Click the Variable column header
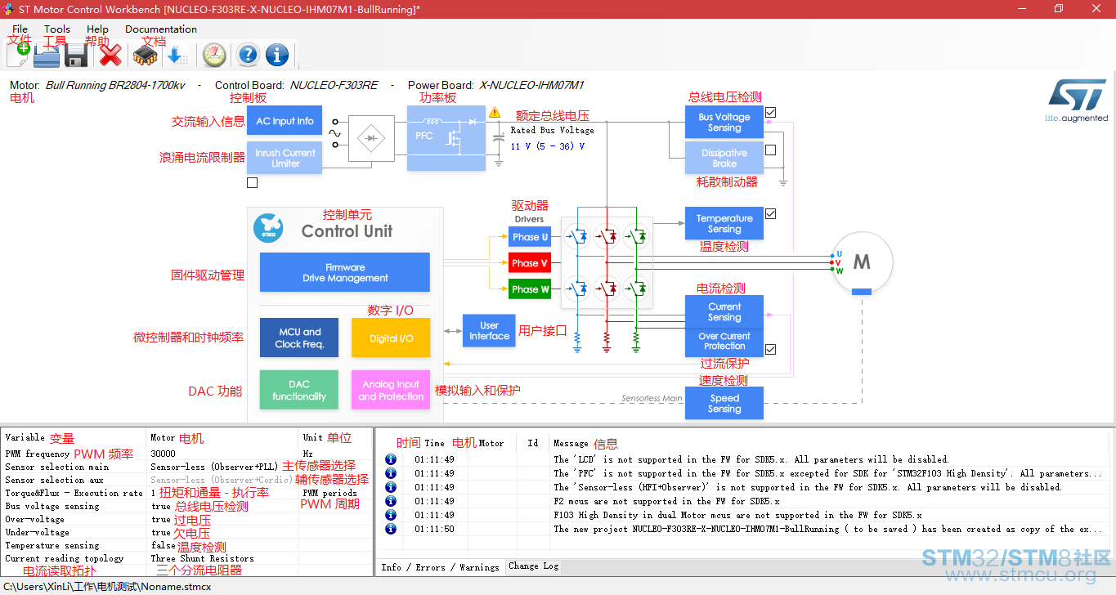The height and width of the screenshot is (595, 1116). pyautogui.click(x=25, y=437)
